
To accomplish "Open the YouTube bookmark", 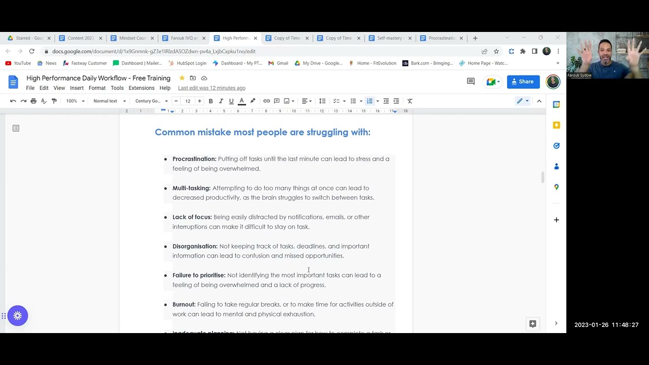I will (18, 63).
